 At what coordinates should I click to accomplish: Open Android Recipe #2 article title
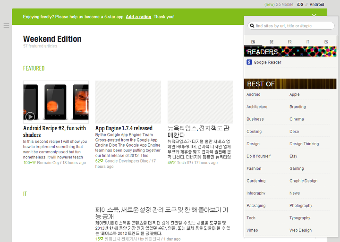(54, 132)
